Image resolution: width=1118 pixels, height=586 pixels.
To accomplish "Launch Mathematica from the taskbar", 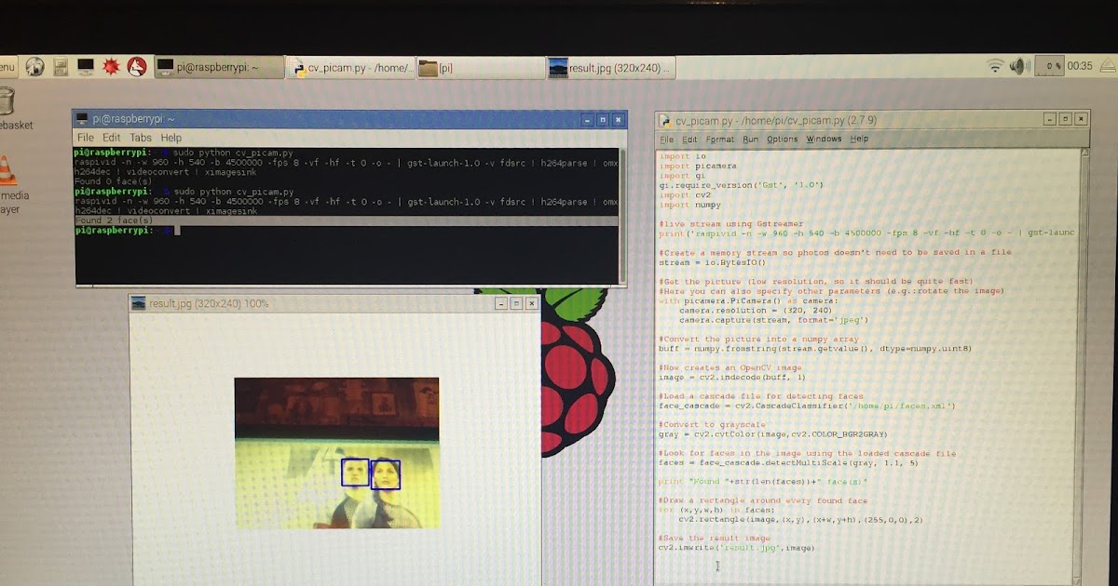I will tap(112, 67).
